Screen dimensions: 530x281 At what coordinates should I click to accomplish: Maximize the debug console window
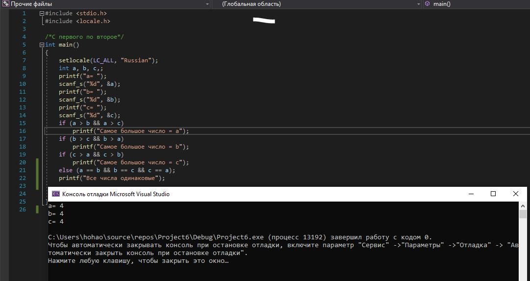click(493, 194)
